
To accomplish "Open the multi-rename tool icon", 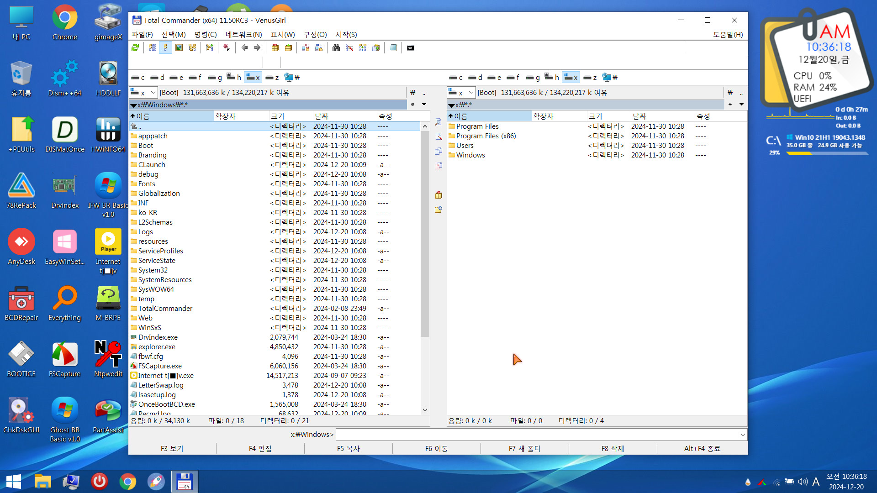I will point(349,47).
